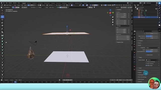The height and width of the screenshot is (90, 161).
Task: Open the Options button in viewport header
Action: (117, 7)
